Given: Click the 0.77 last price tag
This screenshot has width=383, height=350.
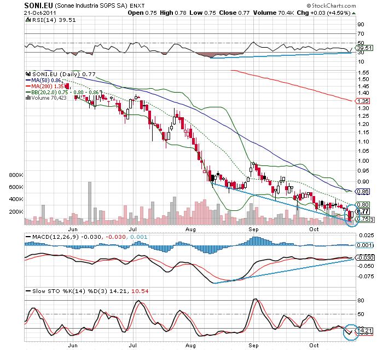Looking at the screenshot, I should tap(363, 211).
